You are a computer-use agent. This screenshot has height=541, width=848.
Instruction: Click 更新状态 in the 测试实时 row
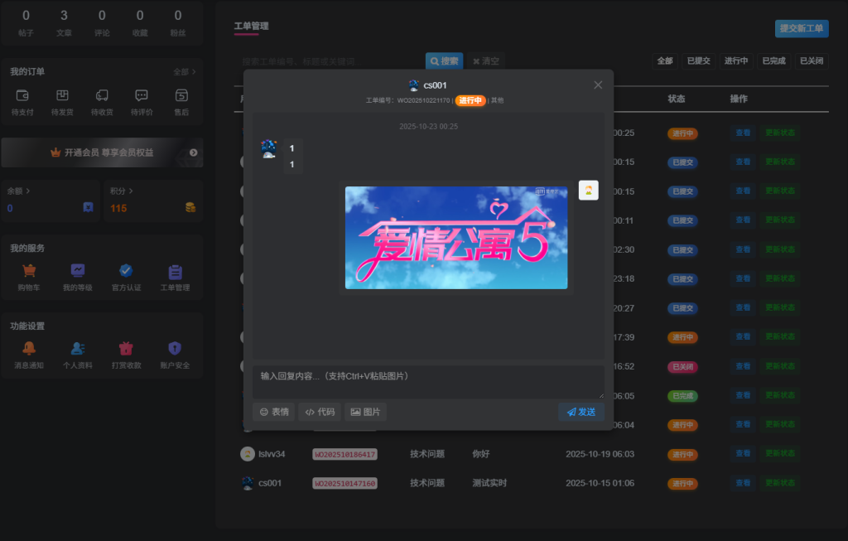point(780,482)
